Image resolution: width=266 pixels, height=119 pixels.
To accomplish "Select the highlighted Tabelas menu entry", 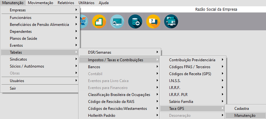I will (40, 52).
